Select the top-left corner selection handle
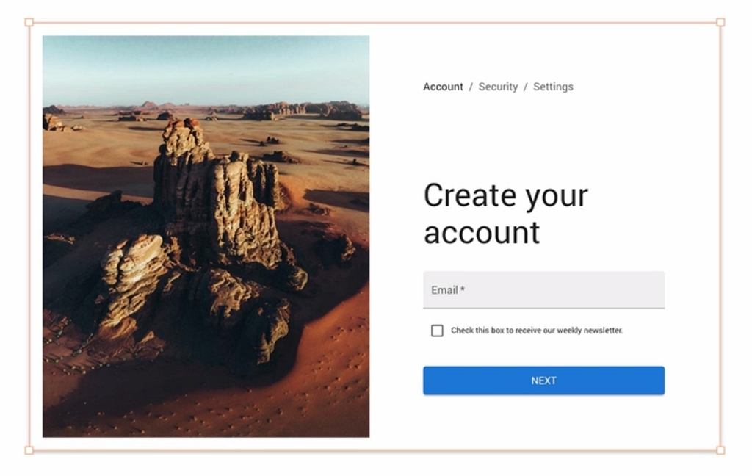This screenshot has height=476, width=752. [29, 22]
